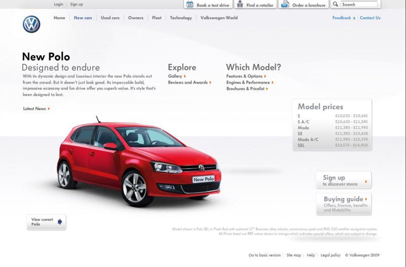The height and width of the screenshot is (267, 406).
Task: Open the Gallery link
Action: pyautogui.click(x=175, y=76)
